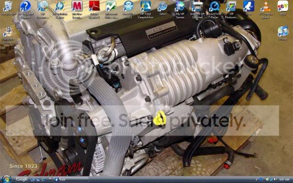The width and height of the screenshot is (293, 183).
Task: Open HP Total Care Advisor icon
Action: click(x=146, y=10)
